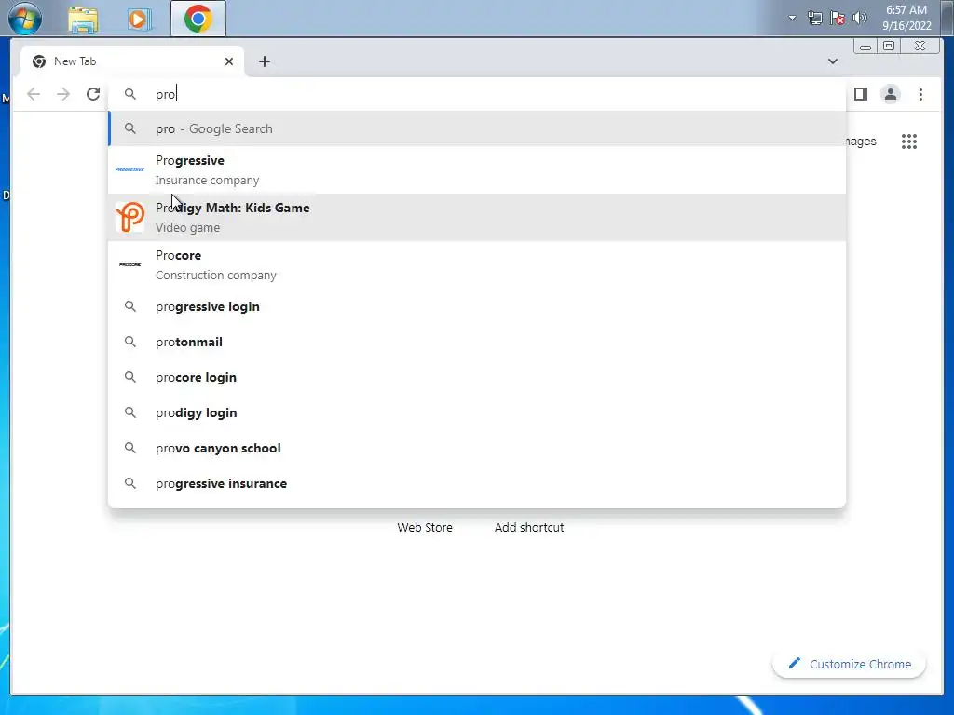
Task: Pick the 'provo canyon school' suggestion
Action: [477, 448]
